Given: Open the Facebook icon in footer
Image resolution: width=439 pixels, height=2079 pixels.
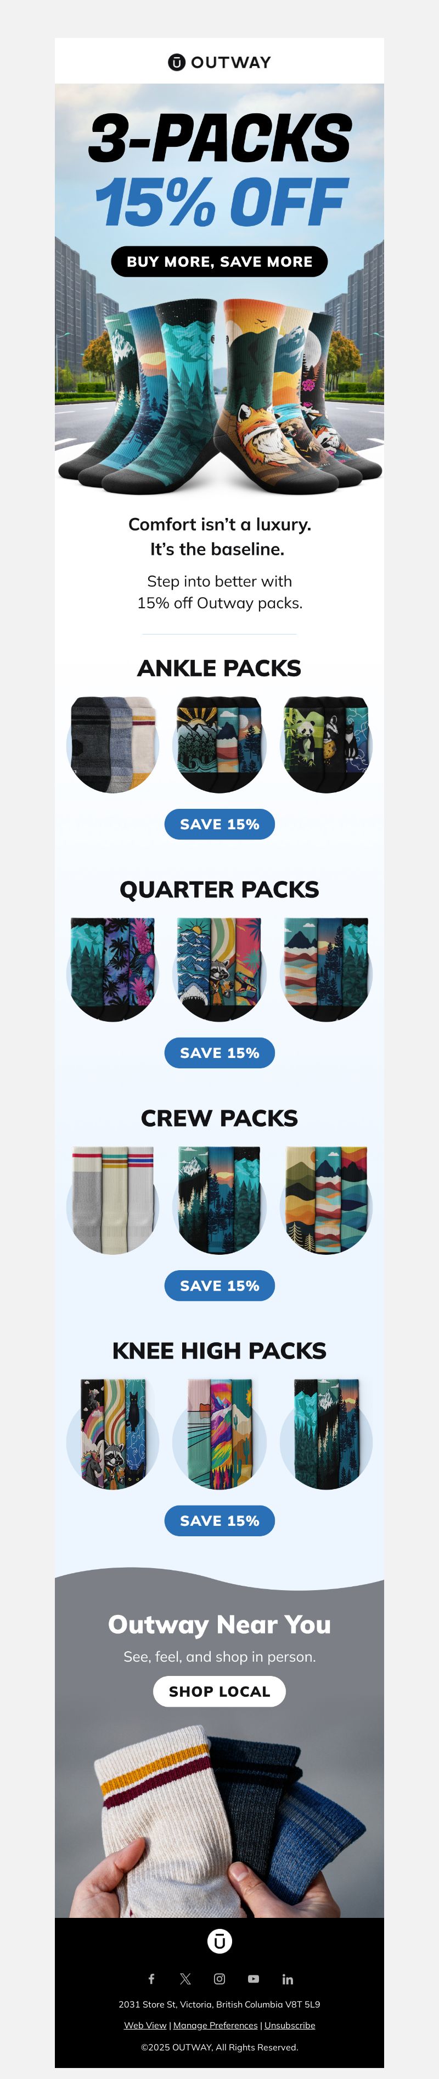Looking at the screenshot, I should point(151,1978).
